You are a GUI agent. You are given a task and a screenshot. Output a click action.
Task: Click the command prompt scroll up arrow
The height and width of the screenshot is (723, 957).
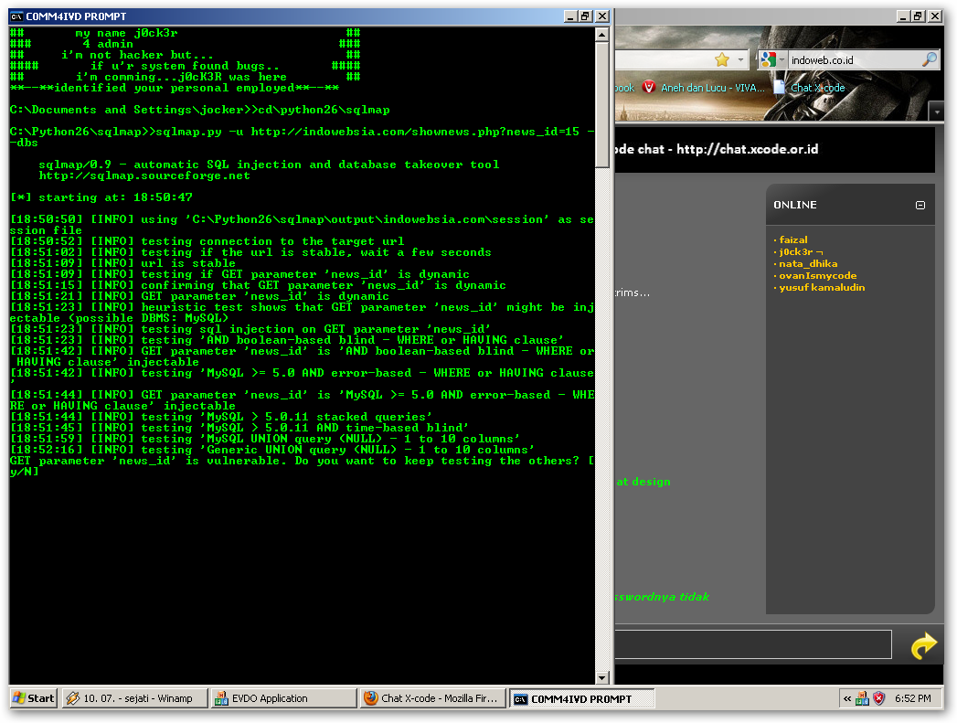tap(601, 35)
